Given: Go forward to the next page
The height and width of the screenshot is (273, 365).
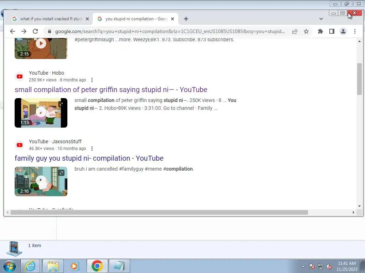Looking at the screenshot, I should (24, 31).
